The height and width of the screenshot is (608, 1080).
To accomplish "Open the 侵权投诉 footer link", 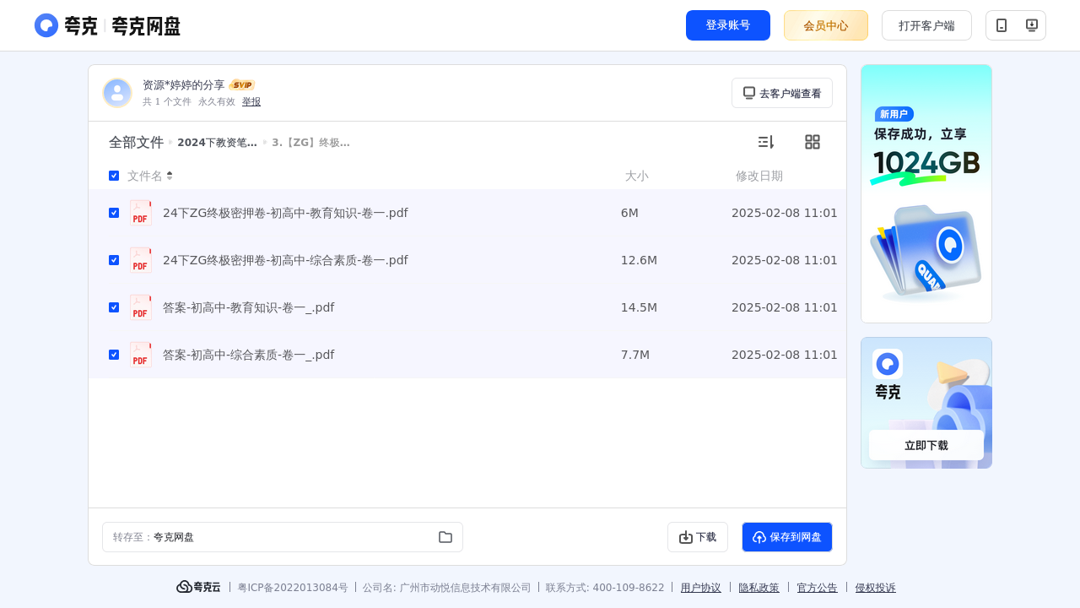I will (876, 588).
